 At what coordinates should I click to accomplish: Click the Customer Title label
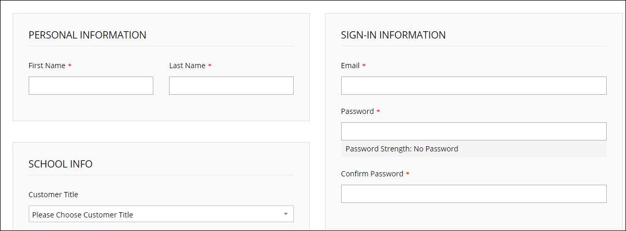point(53,195)
